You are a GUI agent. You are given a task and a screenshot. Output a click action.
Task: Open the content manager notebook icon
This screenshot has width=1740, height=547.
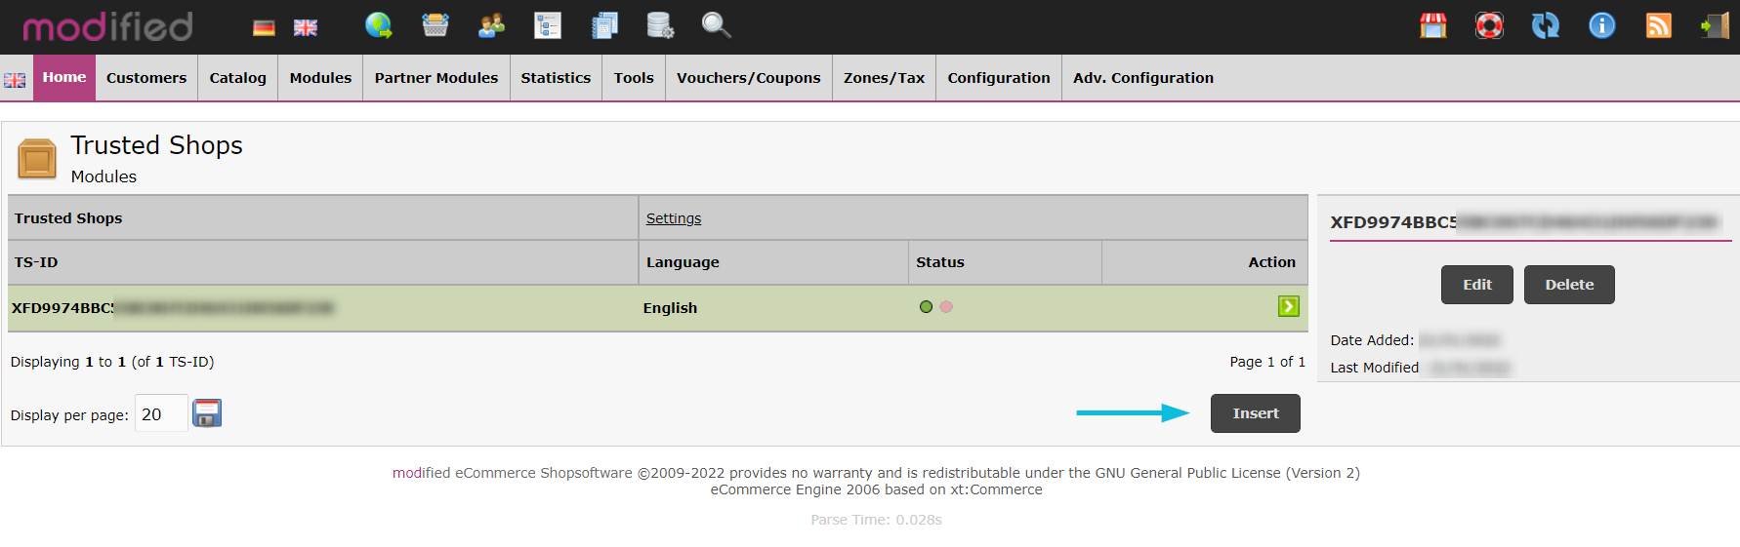coord(604,25)
